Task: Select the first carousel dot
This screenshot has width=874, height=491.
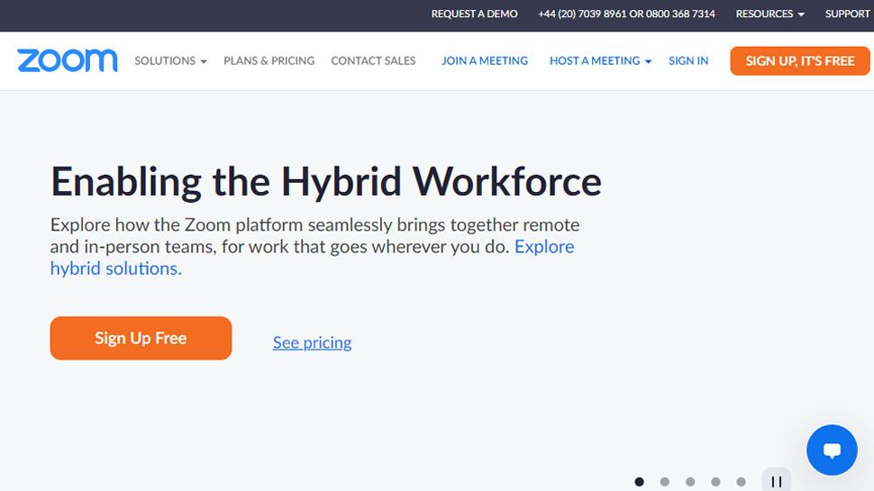Action: click(640, 481)
